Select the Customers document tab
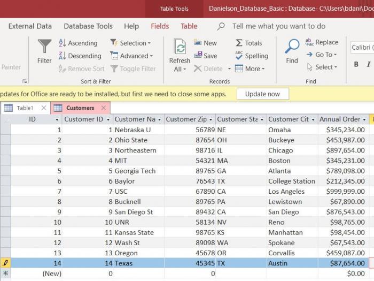 80,108
